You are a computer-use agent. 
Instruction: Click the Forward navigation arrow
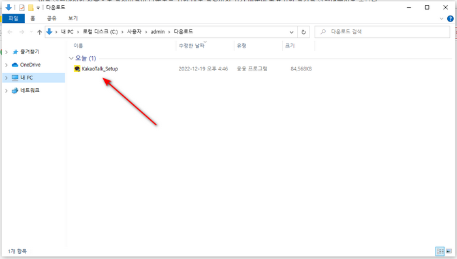pos(22,32)
